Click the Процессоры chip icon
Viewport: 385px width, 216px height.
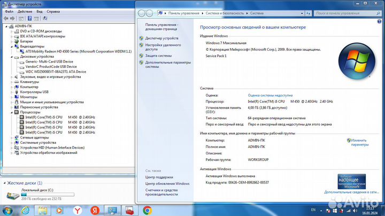click(x=17, y=112)
